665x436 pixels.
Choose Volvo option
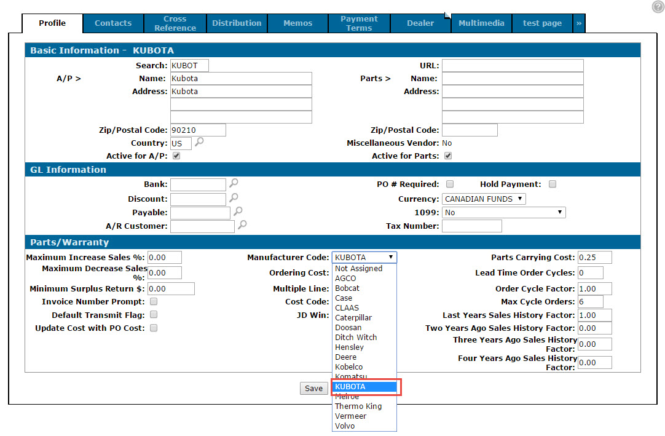[x=364, y=426]
